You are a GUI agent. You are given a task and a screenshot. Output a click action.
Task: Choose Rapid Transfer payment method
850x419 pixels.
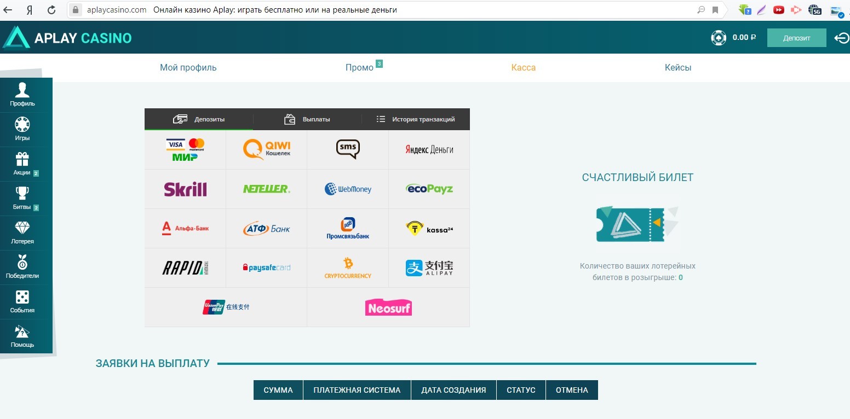[185, 268]
